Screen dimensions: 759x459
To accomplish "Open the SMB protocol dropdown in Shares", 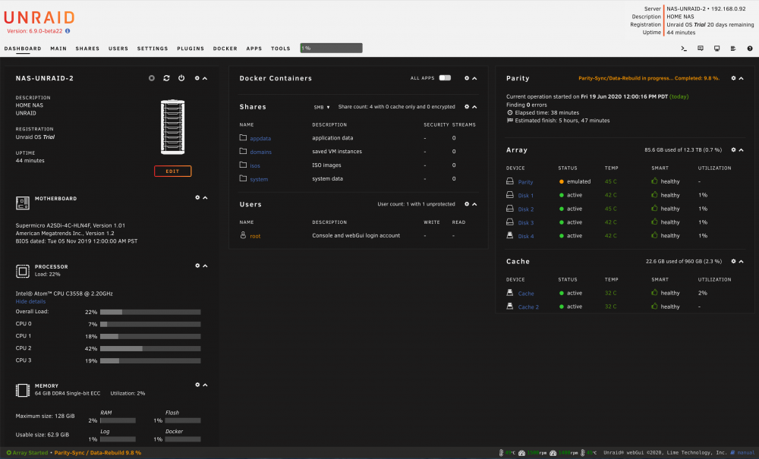I will click(322, 107).
